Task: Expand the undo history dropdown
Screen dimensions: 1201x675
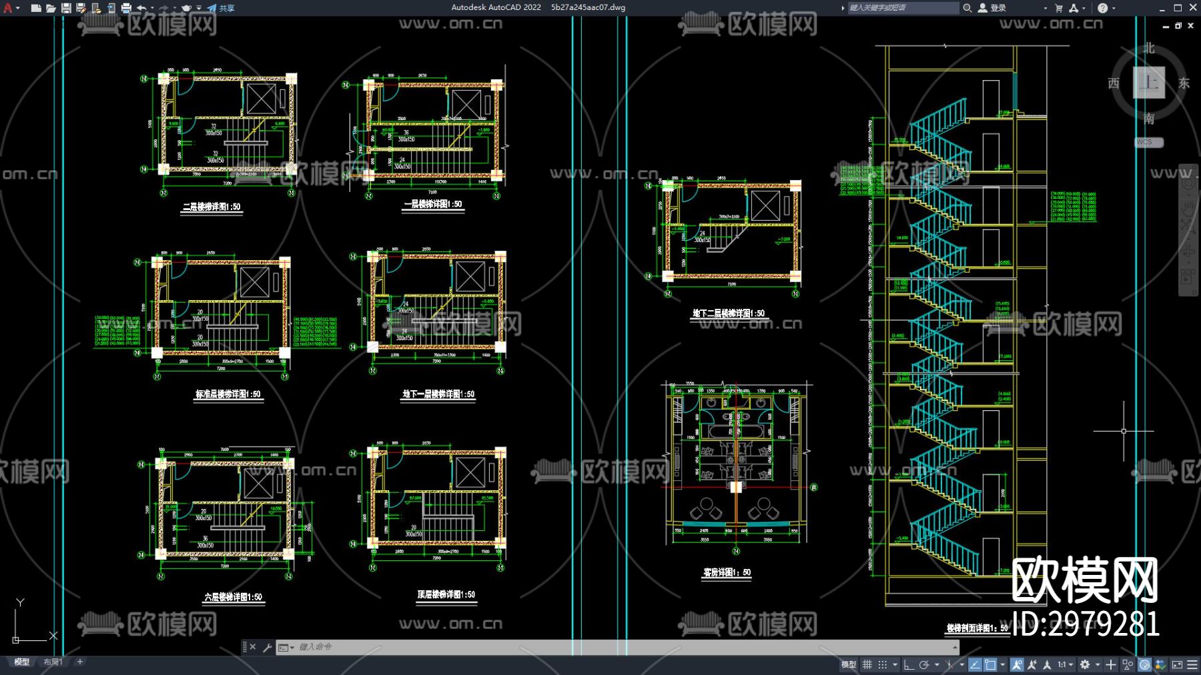Action: tap(151, 8)
